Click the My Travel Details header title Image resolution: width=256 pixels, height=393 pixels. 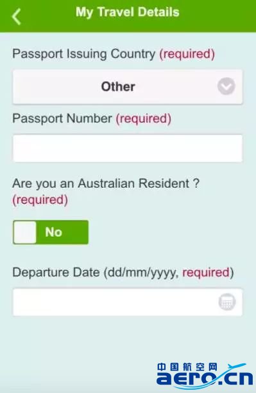coord(128,12)
